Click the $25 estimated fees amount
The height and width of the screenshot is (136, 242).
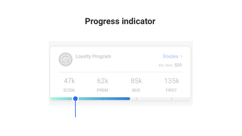(x=178, y=65)
